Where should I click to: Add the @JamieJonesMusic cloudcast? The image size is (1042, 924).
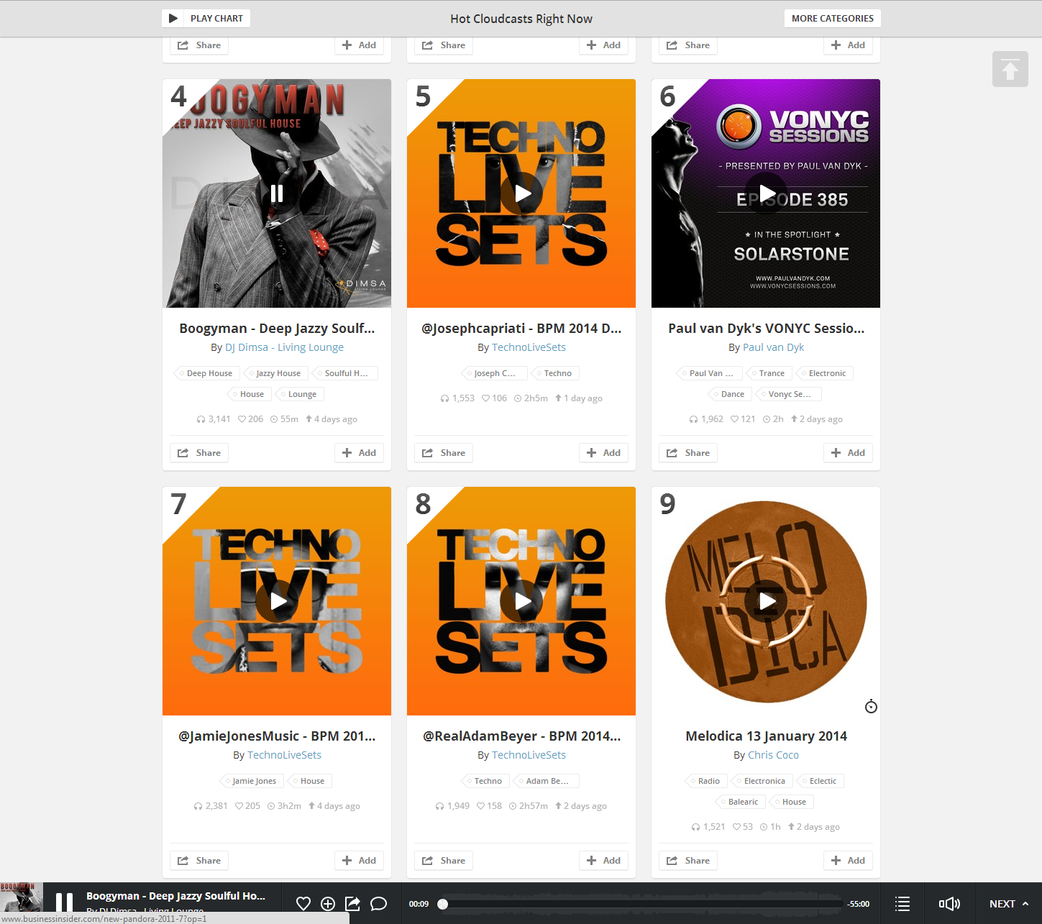tap(359, 861)
